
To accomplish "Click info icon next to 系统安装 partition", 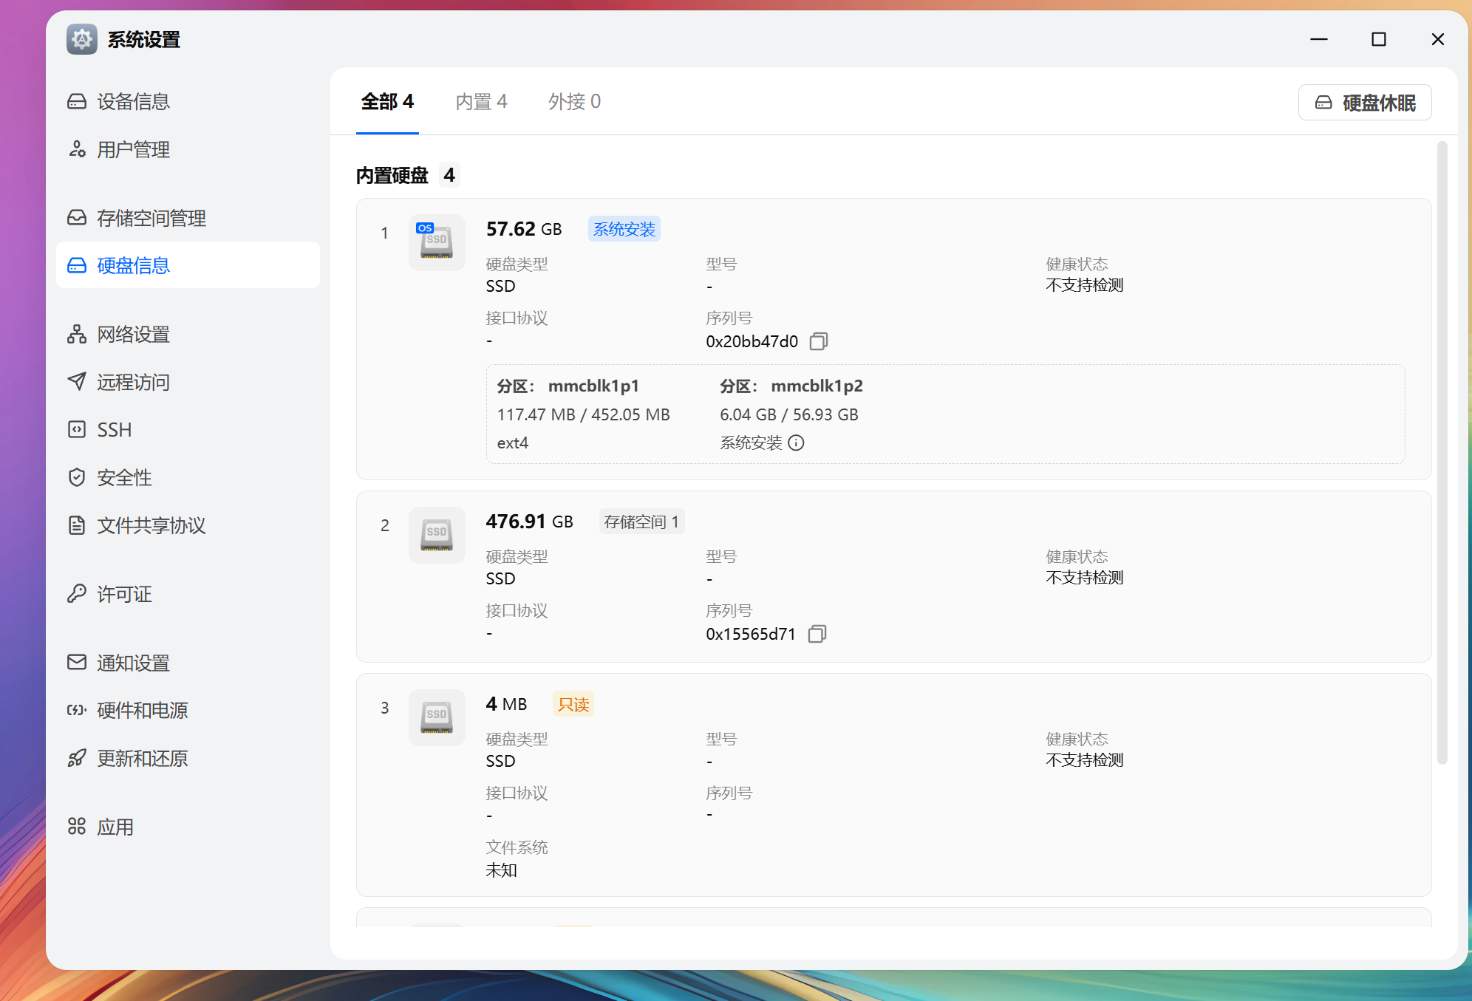I will click(x=796, y=443).
